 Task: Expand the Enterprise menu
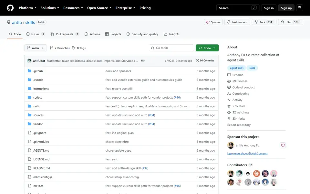[x=125, y=8]
